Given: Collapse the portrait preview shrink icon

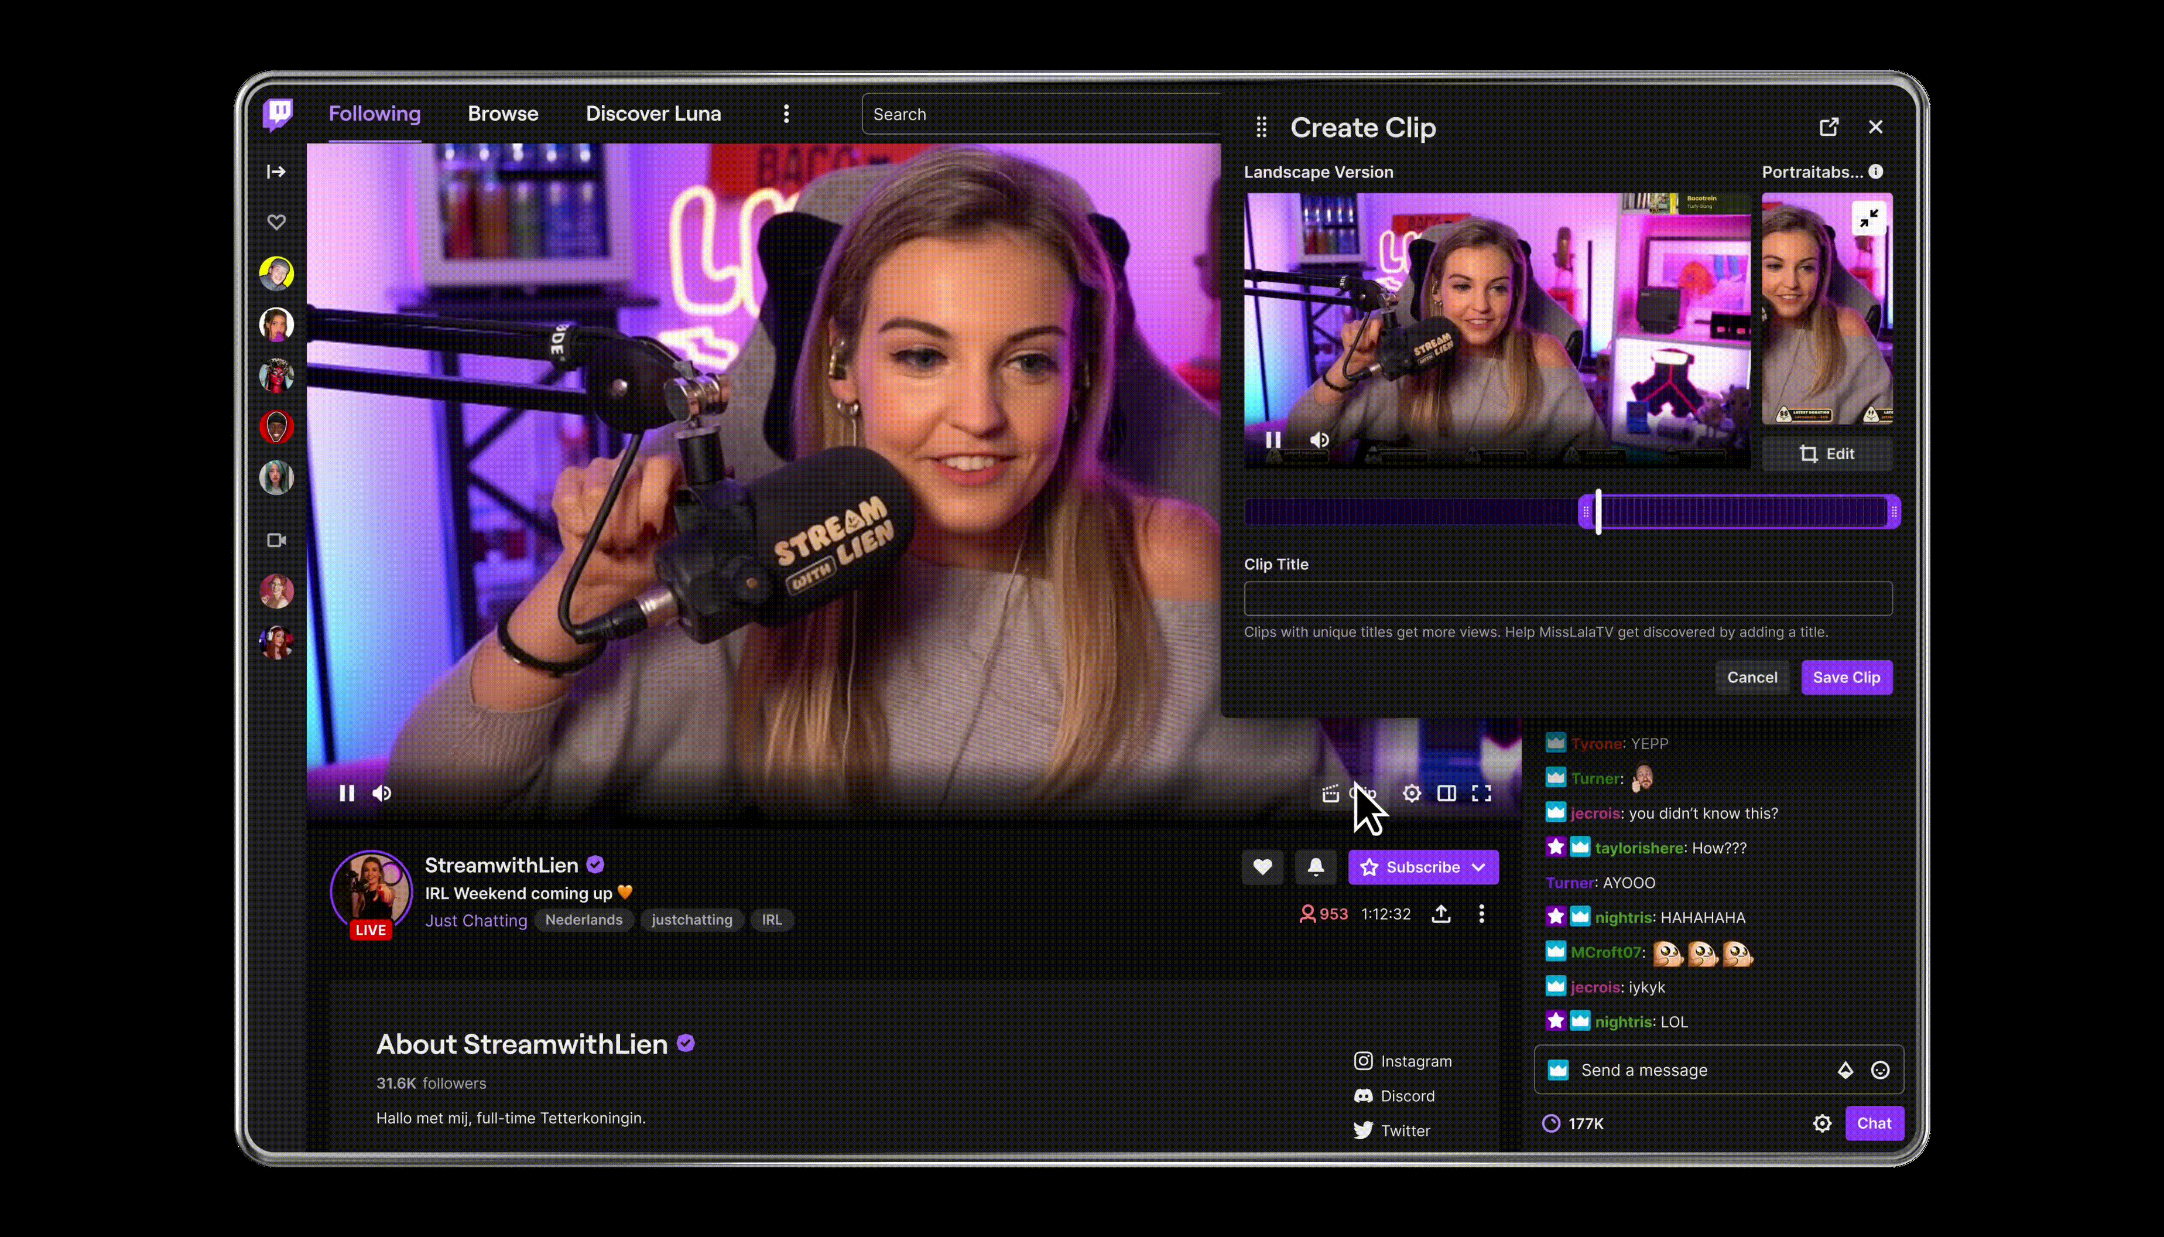Looking at the screenshot, I should coord(1868,219).
